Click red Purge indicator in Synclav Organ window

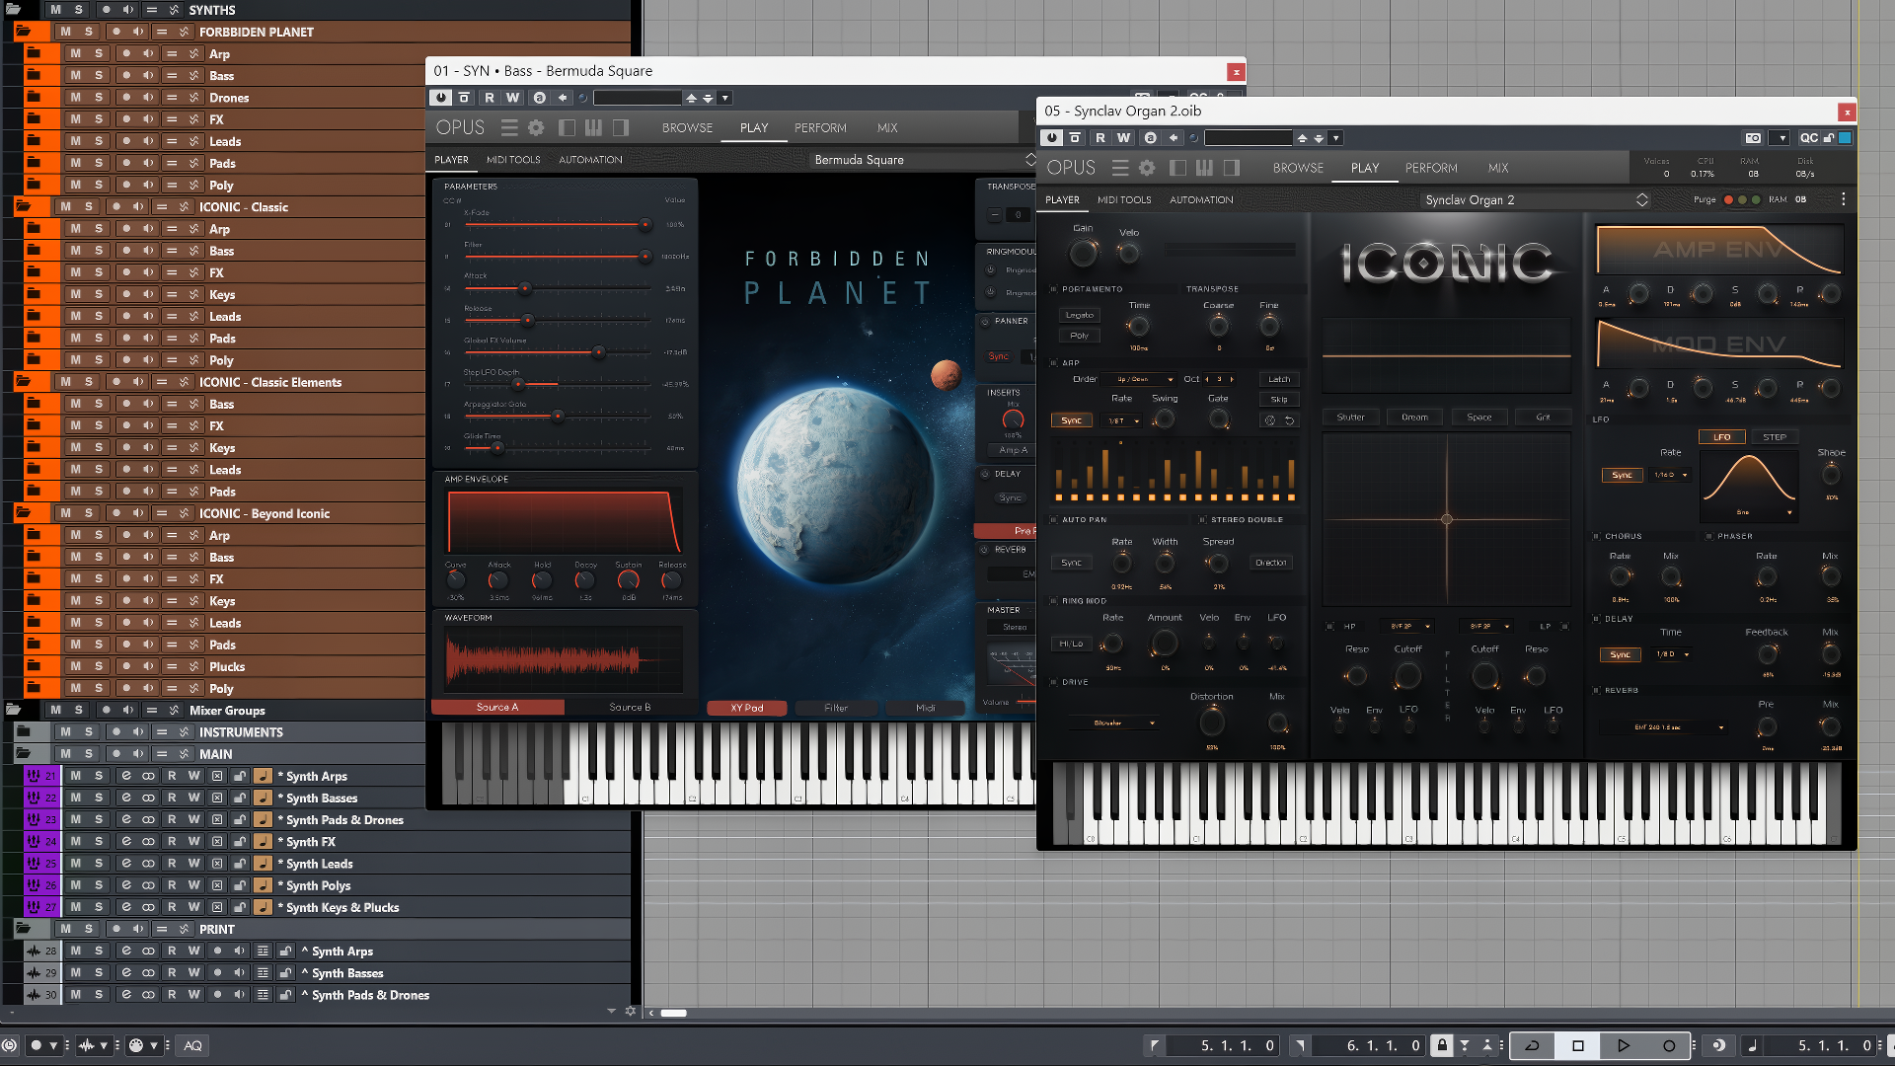coord(1729,199)
